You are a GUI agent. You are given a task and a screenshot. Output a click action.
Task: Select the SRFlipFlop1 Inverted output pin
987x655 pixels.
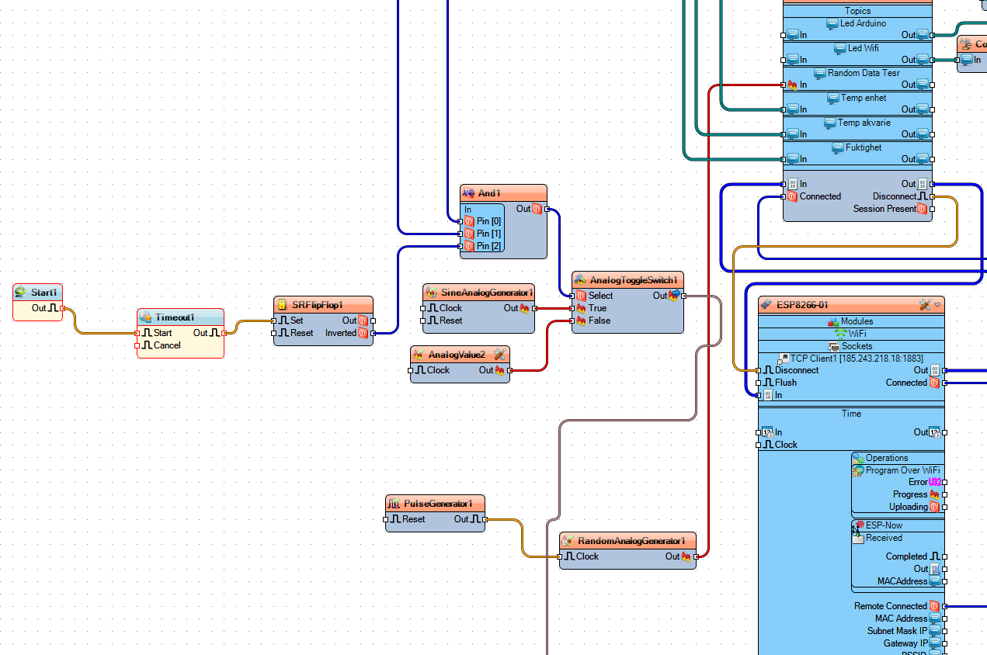tap(373, 333)
